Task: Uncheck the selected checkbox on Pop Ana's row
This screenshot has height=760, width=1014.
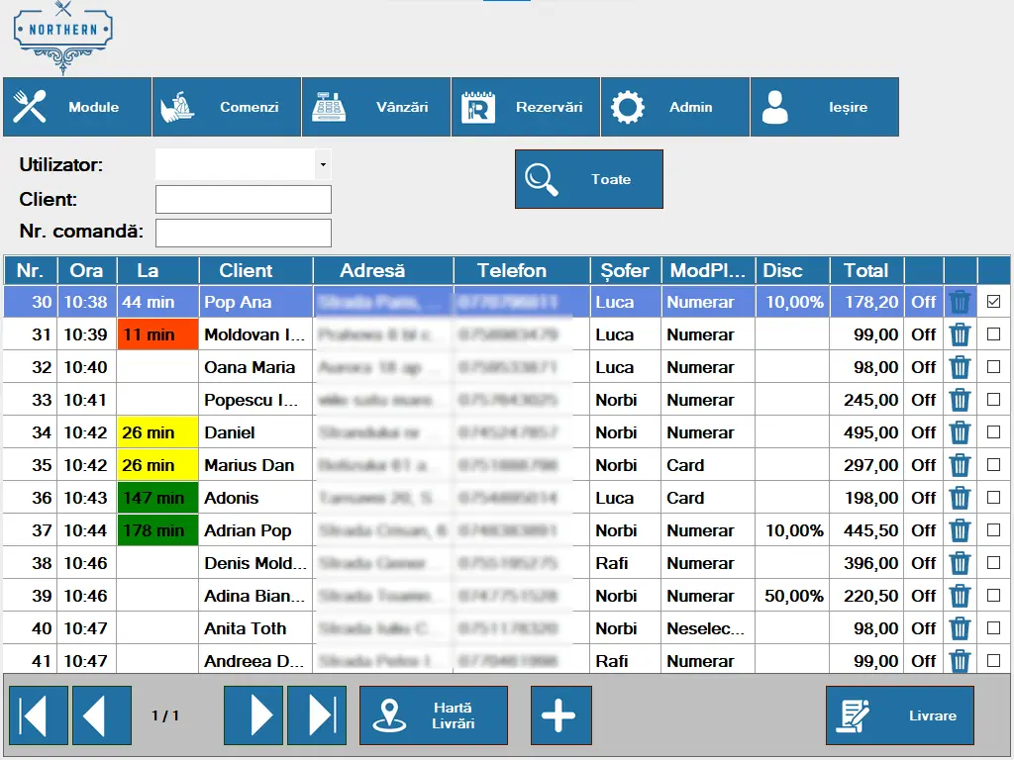Action: coord(993,302)
